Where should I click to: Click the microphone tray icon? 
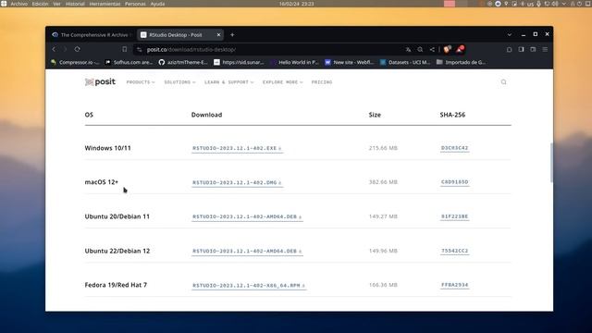[x=538, y=4]
